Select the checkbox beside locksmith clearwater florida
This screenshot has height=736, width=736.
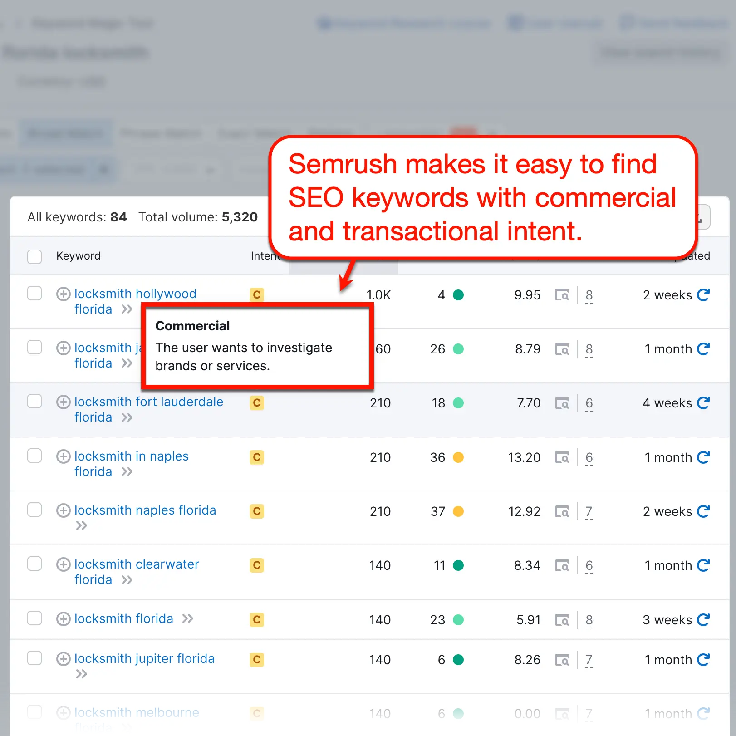pyautogui.click(x=34, y=564)
